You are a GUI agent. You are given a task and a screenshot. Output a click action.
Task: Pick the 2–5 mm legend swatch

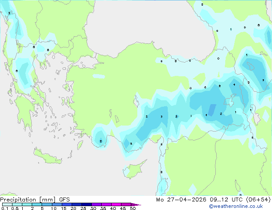[37, 204]
